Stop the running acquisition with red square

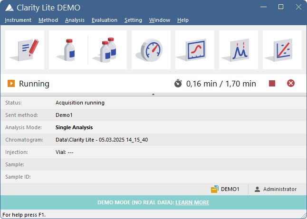(272, 84)
